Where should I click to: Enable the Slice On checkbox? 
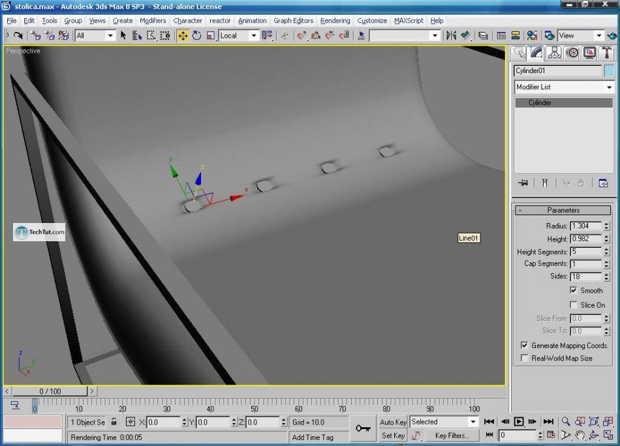click(x=574, y=305)
